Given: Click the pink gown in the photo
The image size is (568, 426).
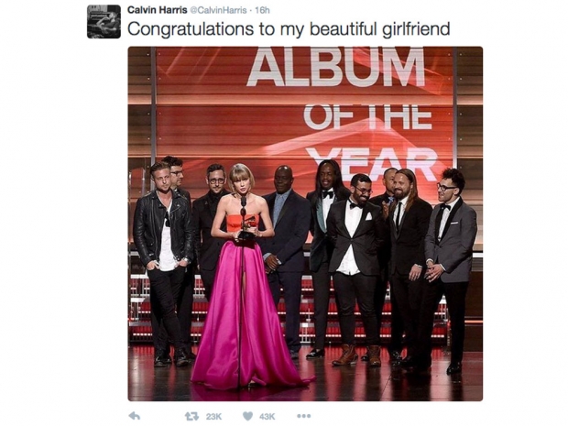Looking at the screenshot, I should pyautogui.click(x=250, y=311).
